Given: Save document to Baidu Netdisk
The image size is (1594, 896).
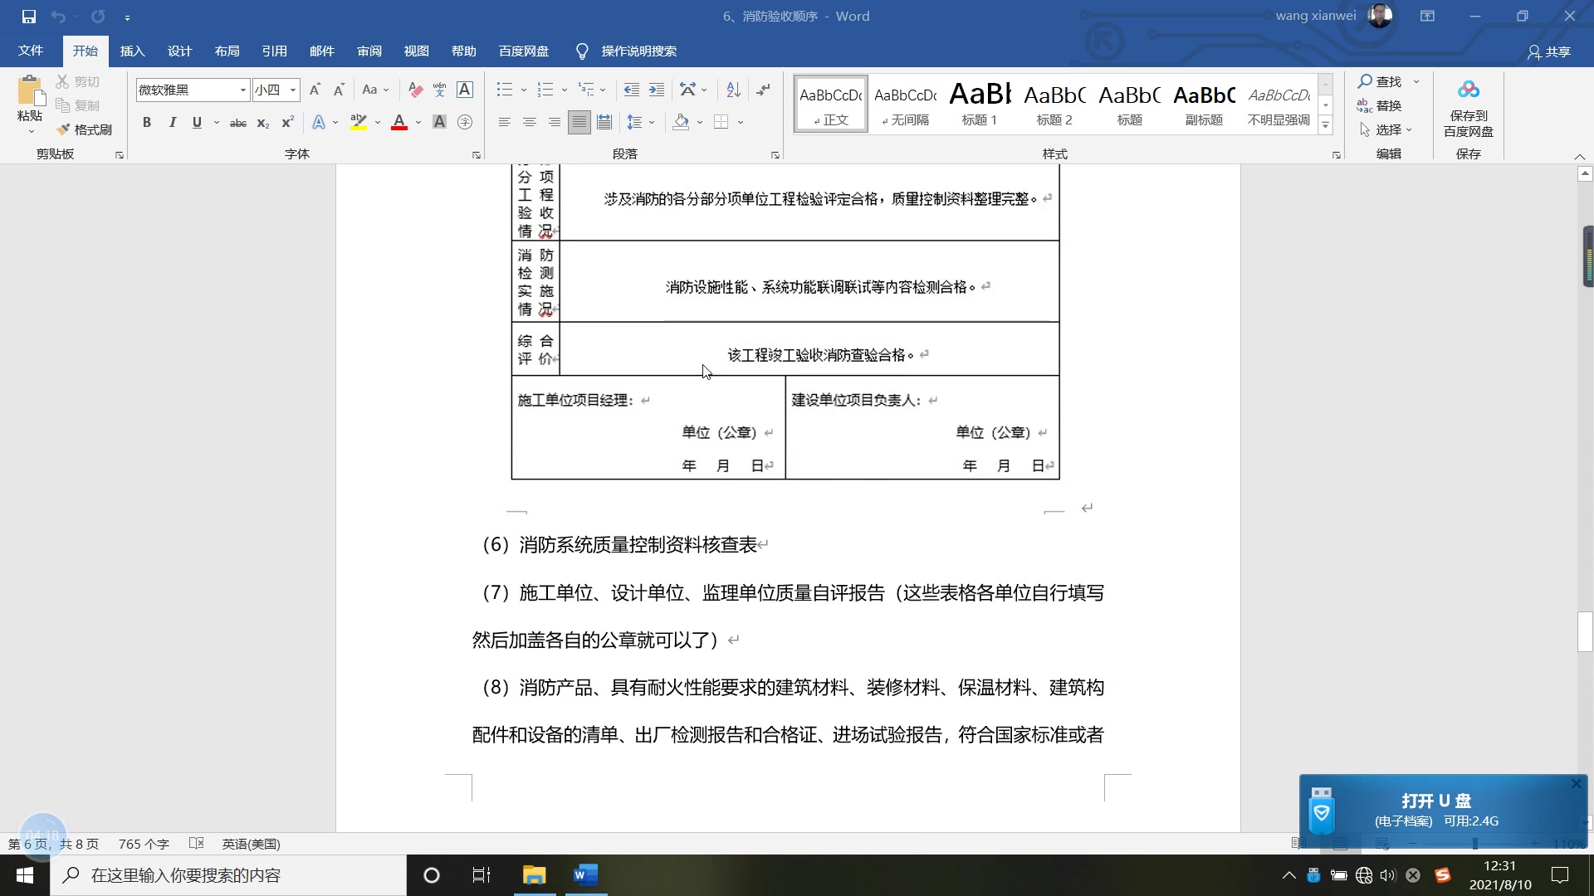Looking at the screenshot, I should (1468, 108).
